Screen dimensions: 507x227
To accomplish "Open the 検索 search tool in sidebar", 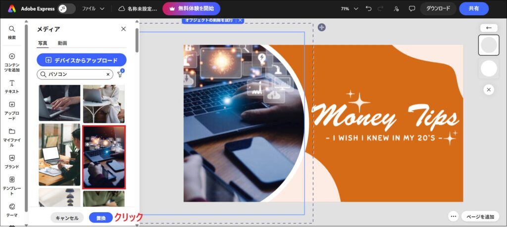I will tap(12, 32).
